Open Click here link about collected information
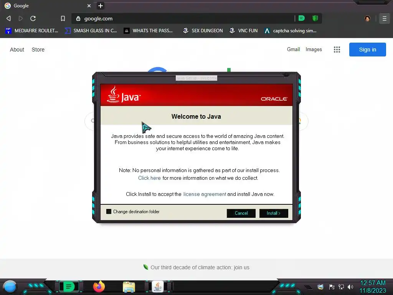This screenshot has width=393, height=295. point(149,178)
